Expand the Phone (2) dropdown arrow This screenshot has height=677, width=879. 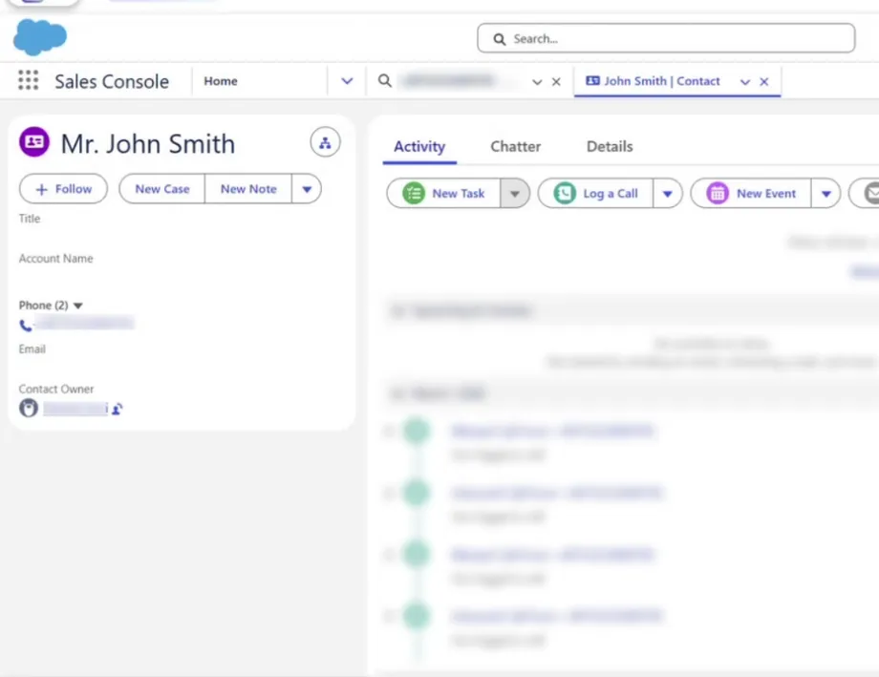(x=78, y=306)
